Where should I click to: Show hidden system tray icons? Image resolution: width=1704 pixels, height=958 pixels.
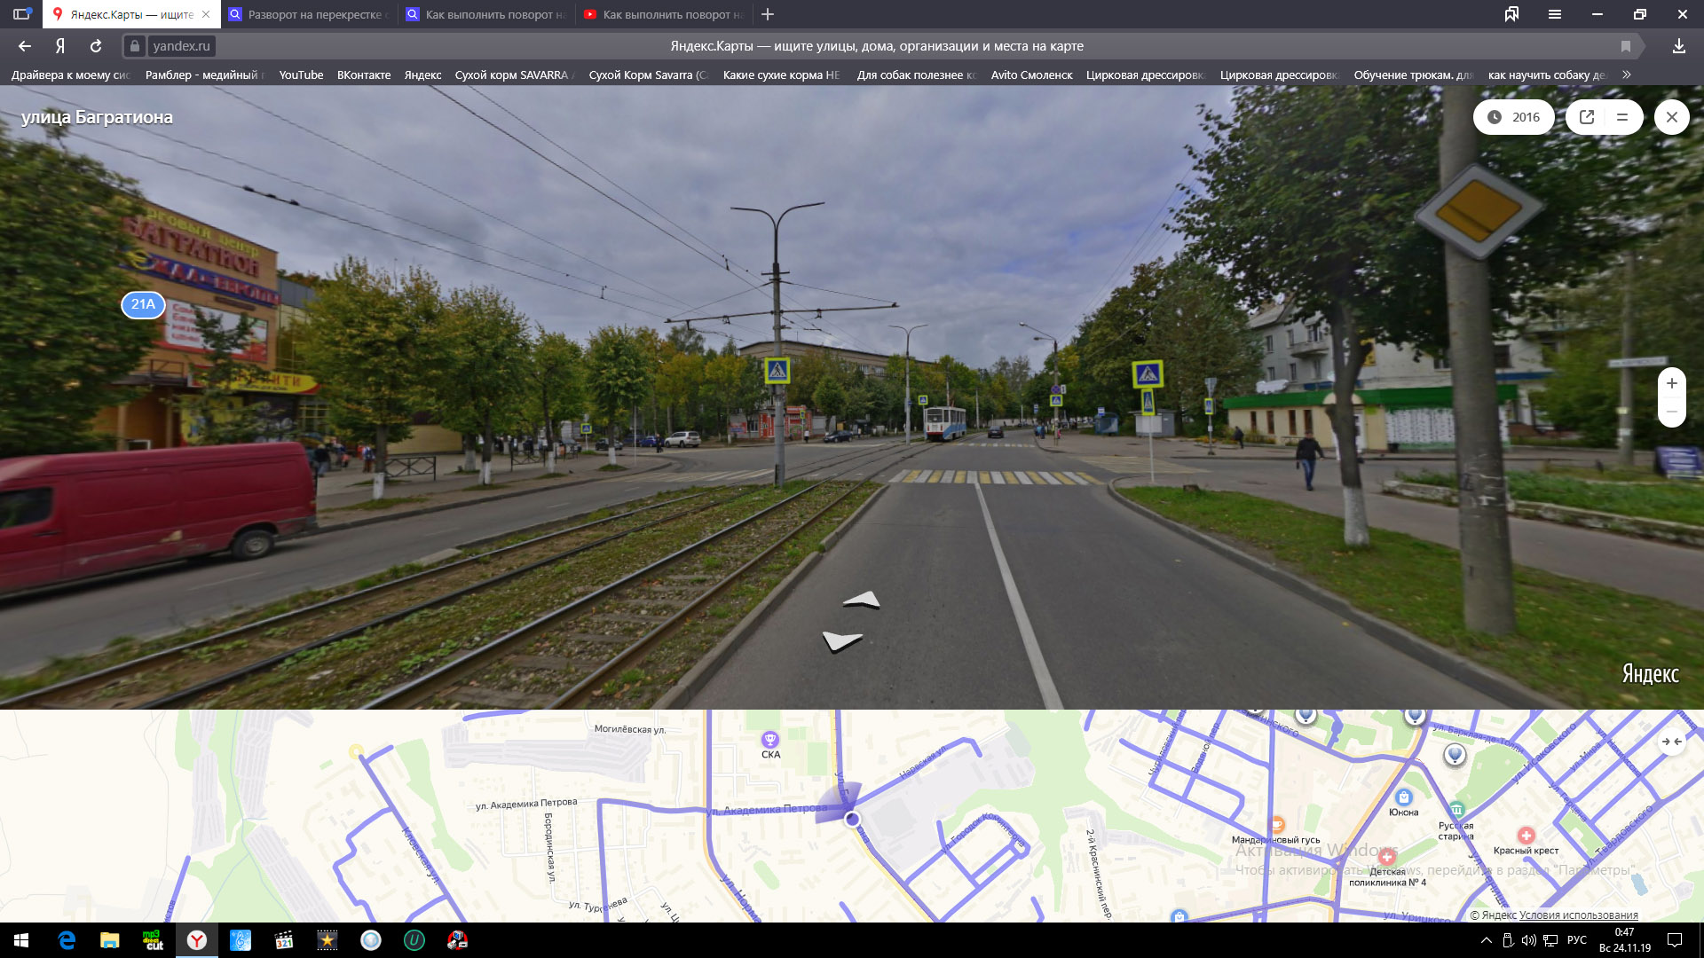coord(1486,940)
